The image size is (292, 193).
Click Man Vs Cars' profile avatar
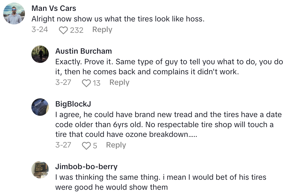click(14, 14)
